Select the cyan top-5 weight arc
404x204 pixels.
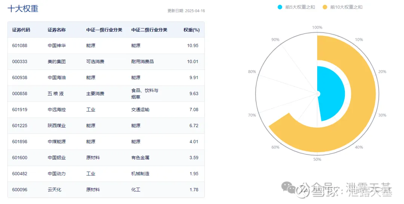coord(333,94)
